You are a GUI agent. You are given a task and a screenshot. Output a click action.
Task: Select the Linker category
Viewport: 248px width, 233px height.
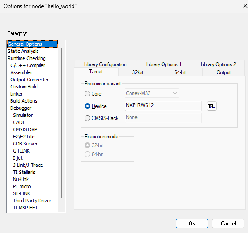pyautogui.click(x=16, y=94)
